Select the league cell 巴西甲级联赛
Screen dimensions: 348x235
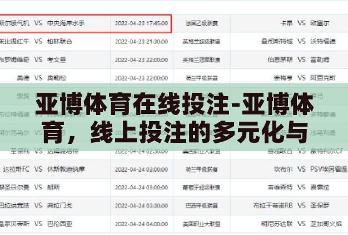(202, 206)
